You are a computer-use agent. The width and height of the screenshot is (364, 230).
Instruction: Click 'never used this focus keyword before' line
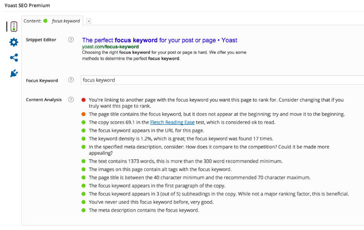pyautogui.click(x=151, y=202)
